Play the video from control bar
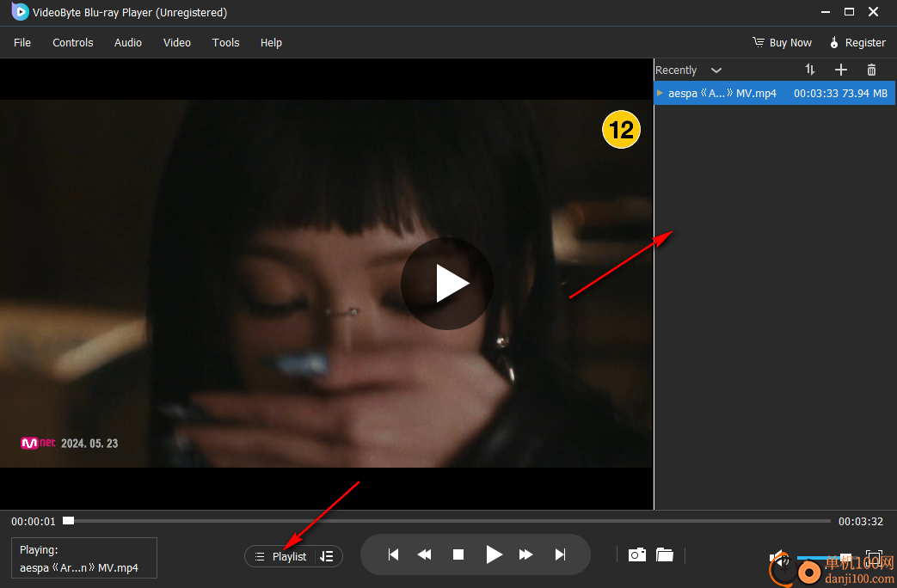 [x=494, y=554]
